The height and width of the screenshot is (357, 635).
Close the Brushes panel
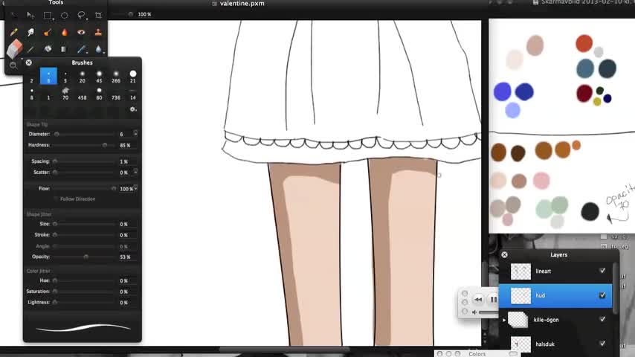pyautogui.click(x=29, y=62)
